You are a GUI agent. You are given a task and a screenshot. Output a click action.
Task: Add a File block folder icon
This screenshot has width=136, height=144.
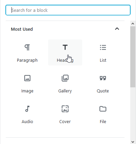[103, 109]
